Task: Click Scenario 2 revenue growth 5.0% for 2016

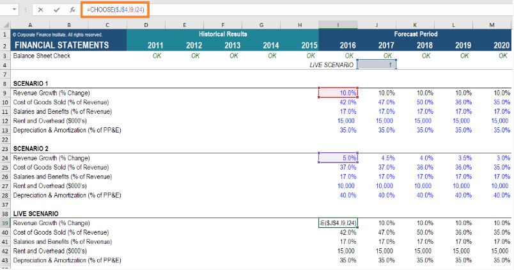Action: (338, 158)
